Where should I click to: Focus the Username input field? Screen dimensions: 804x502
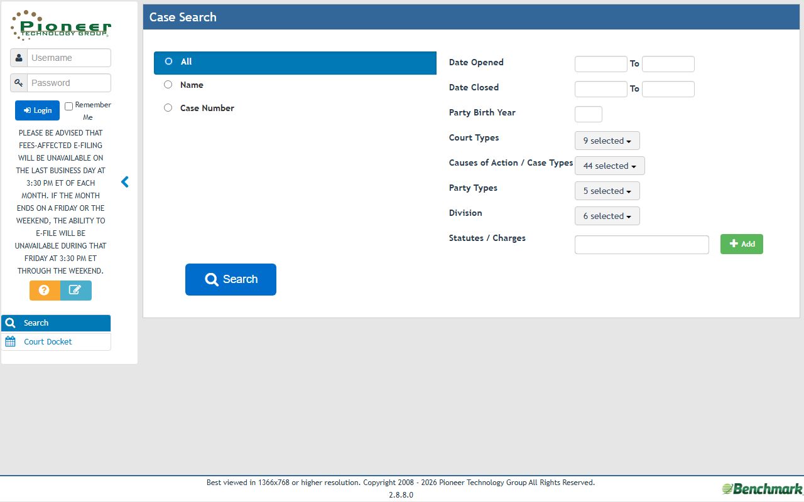(69, 58)
